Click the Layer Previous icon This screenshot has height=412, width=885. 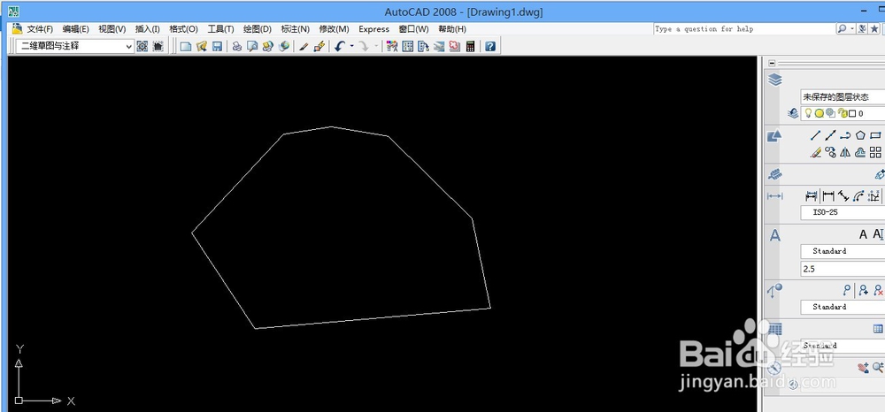point(792,113)
